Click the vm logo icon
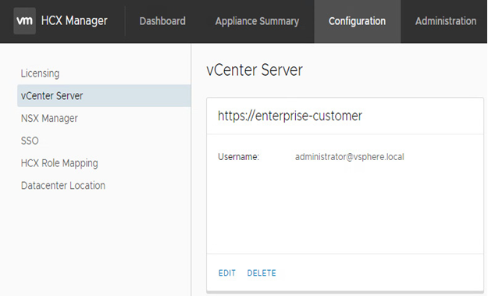Screen dimensions: 488x296 click(x=24, y=21)
